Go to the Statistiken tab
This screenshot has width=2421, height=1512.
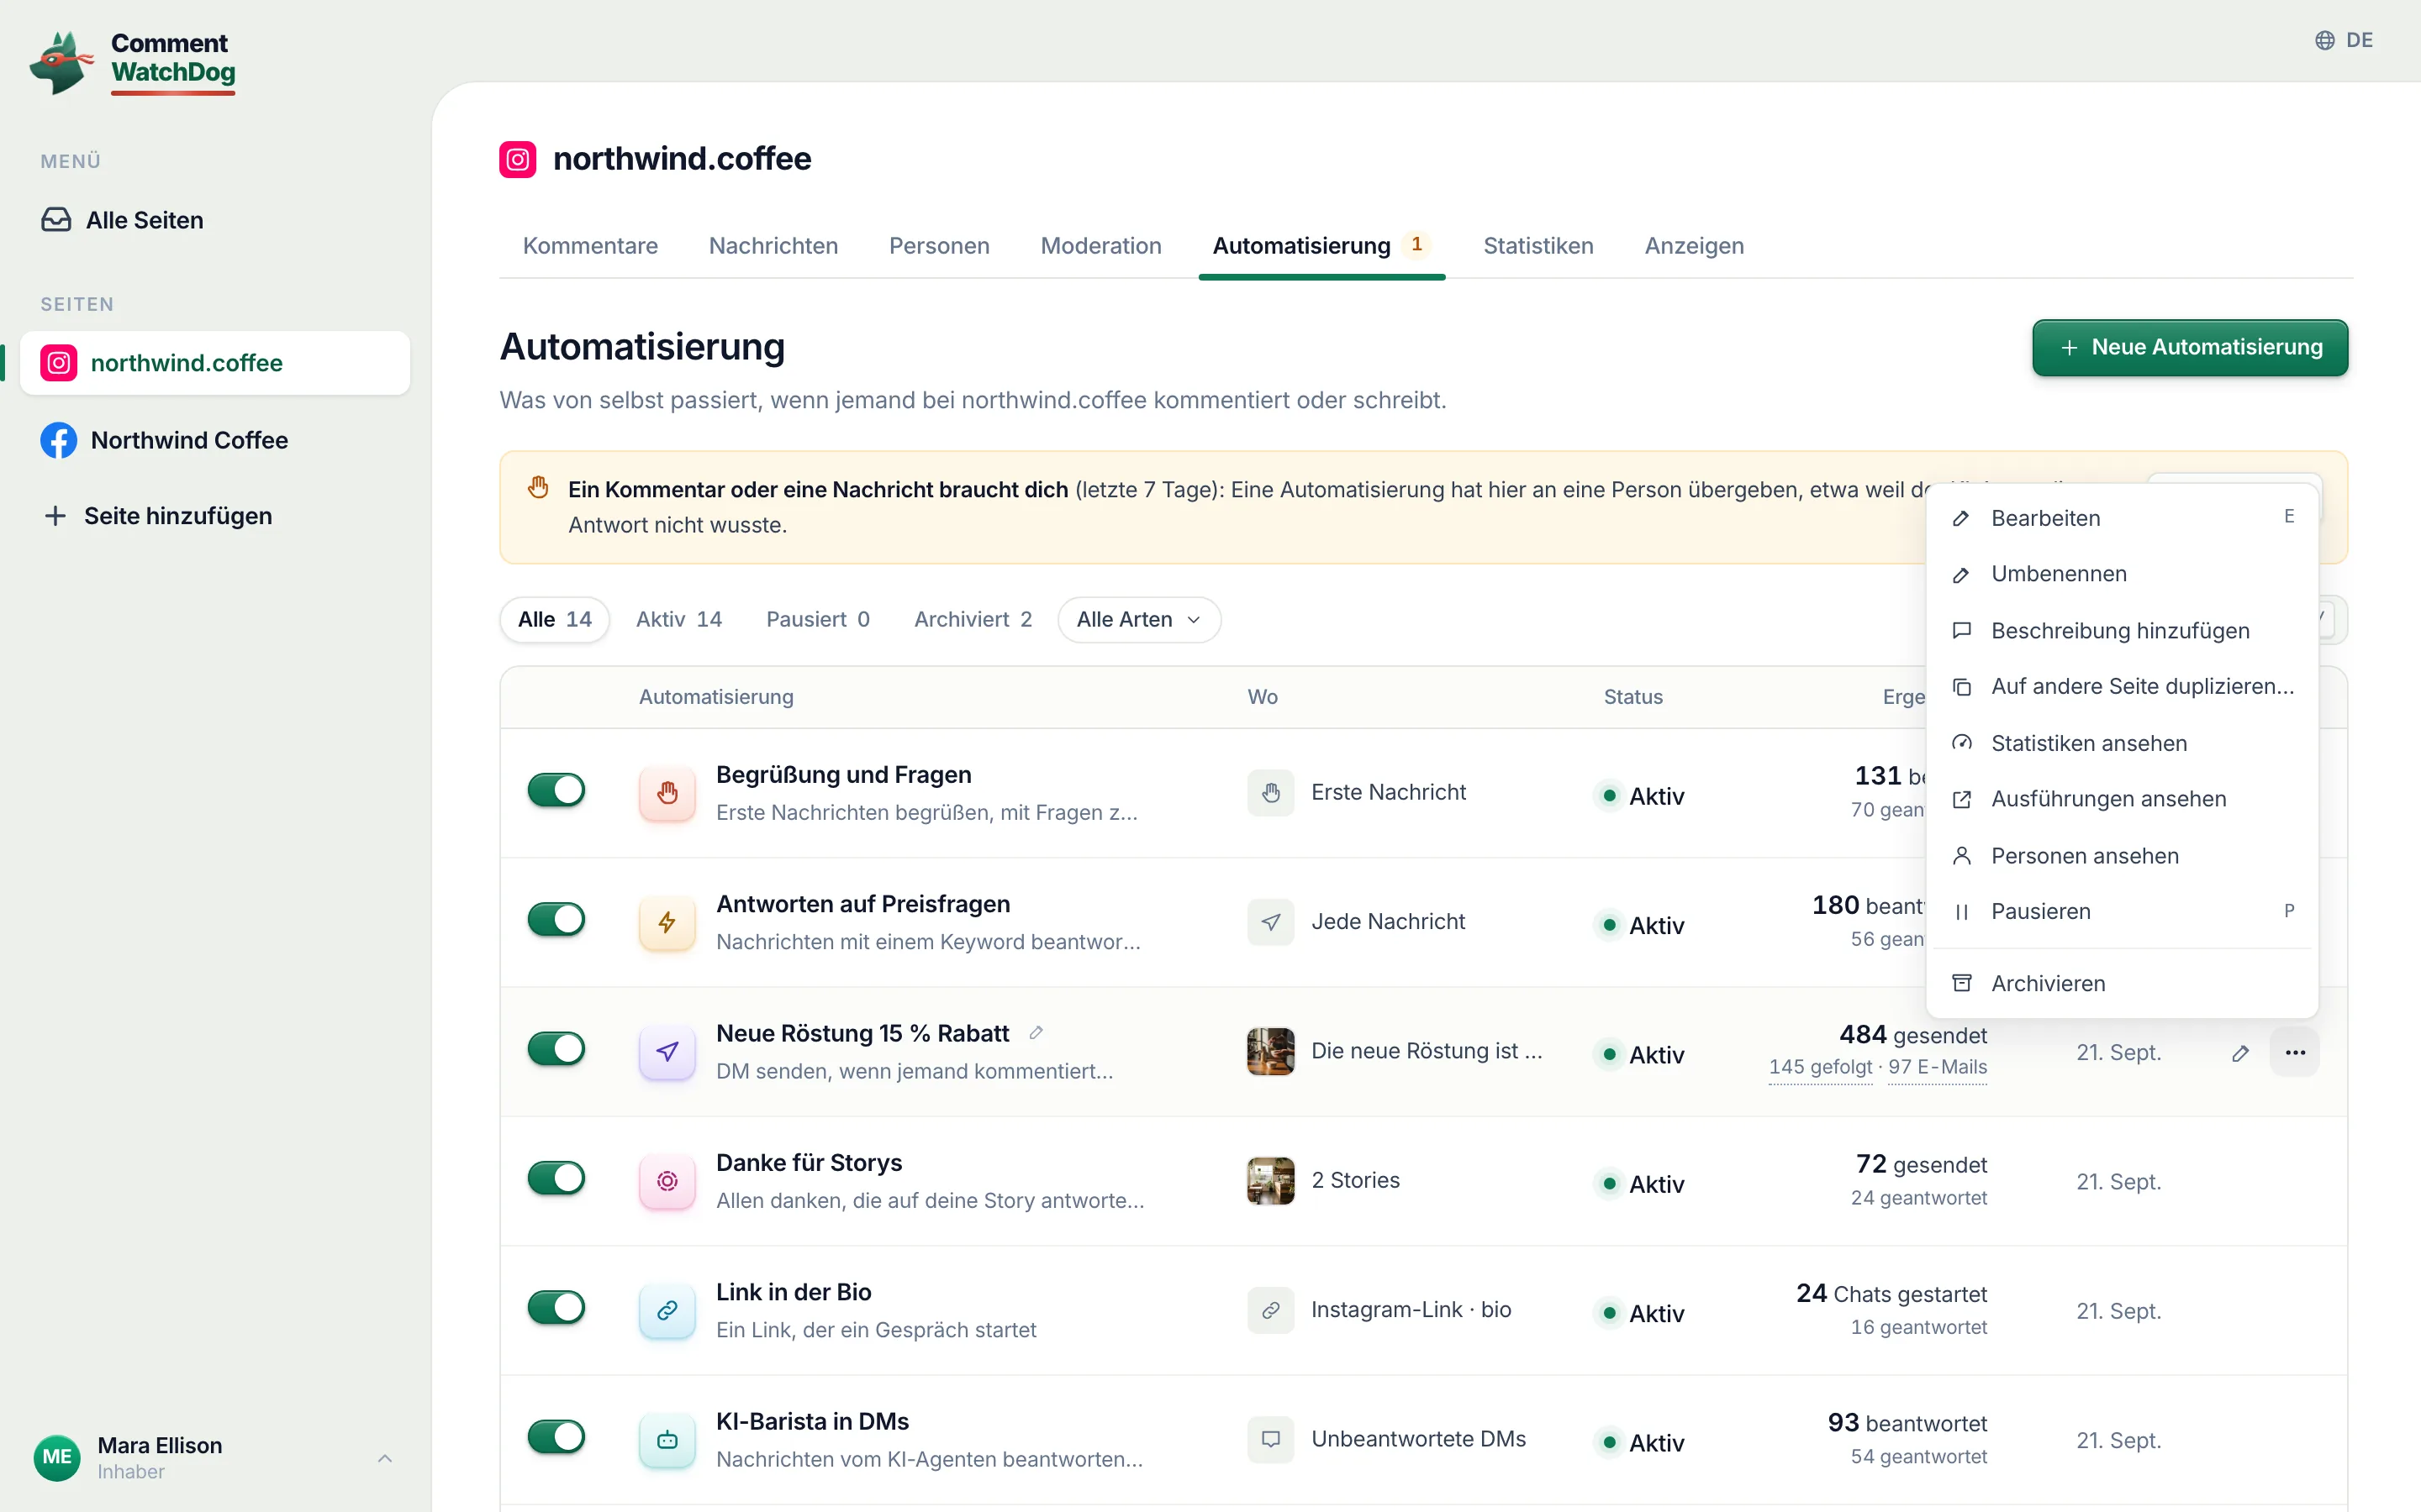[x=1538, y=246]
